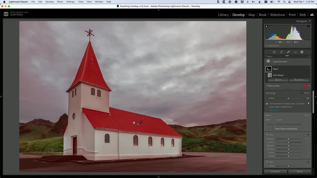Image resolution: width=317 pixels, height=178 pixels.
Task: Click the Refine slider handle
Action: click(288, 98)
